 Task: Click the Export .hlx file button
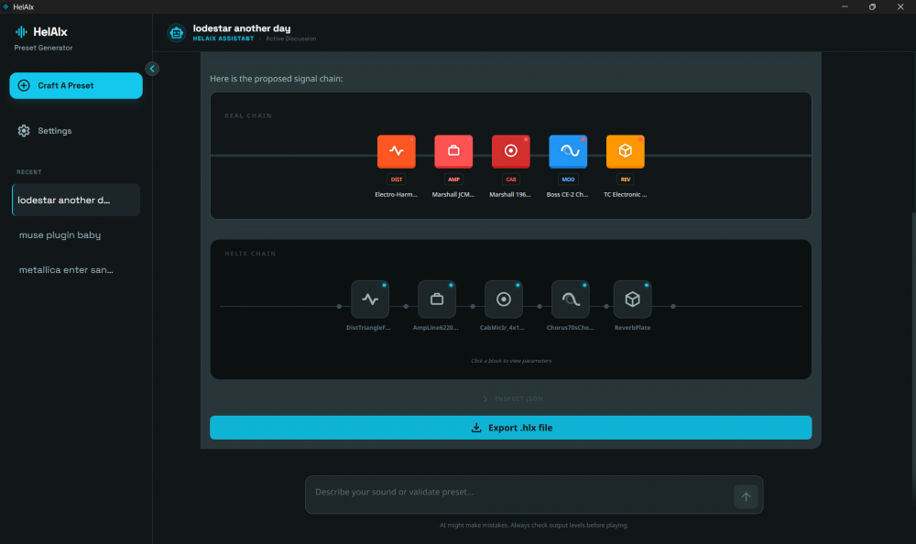pos(510,427)
